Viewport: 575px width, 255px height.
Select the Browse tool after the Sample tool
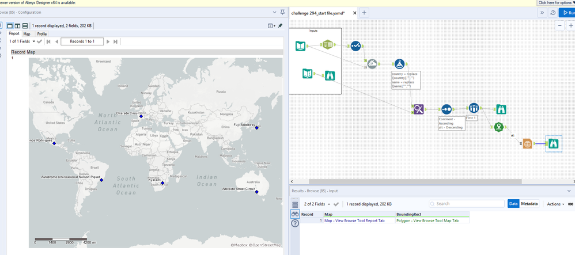point(501,109)
